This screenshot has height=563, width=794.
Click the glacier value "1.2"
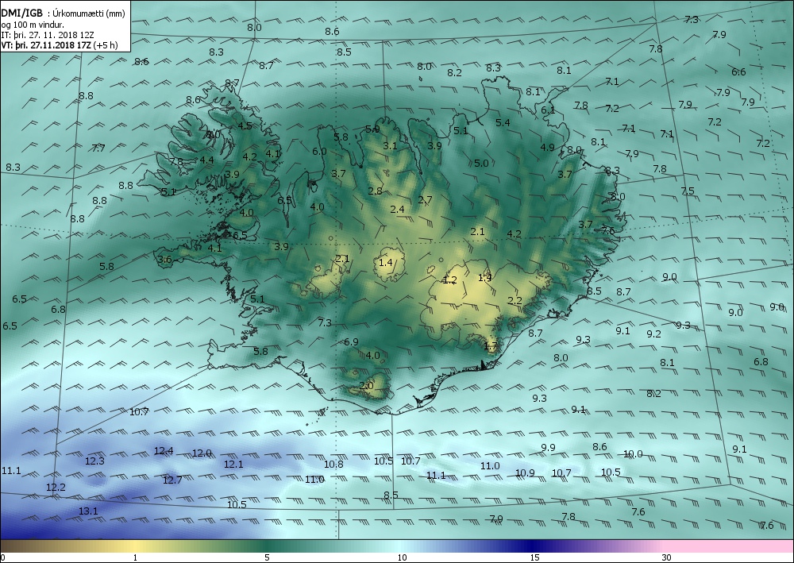(449, 280)
